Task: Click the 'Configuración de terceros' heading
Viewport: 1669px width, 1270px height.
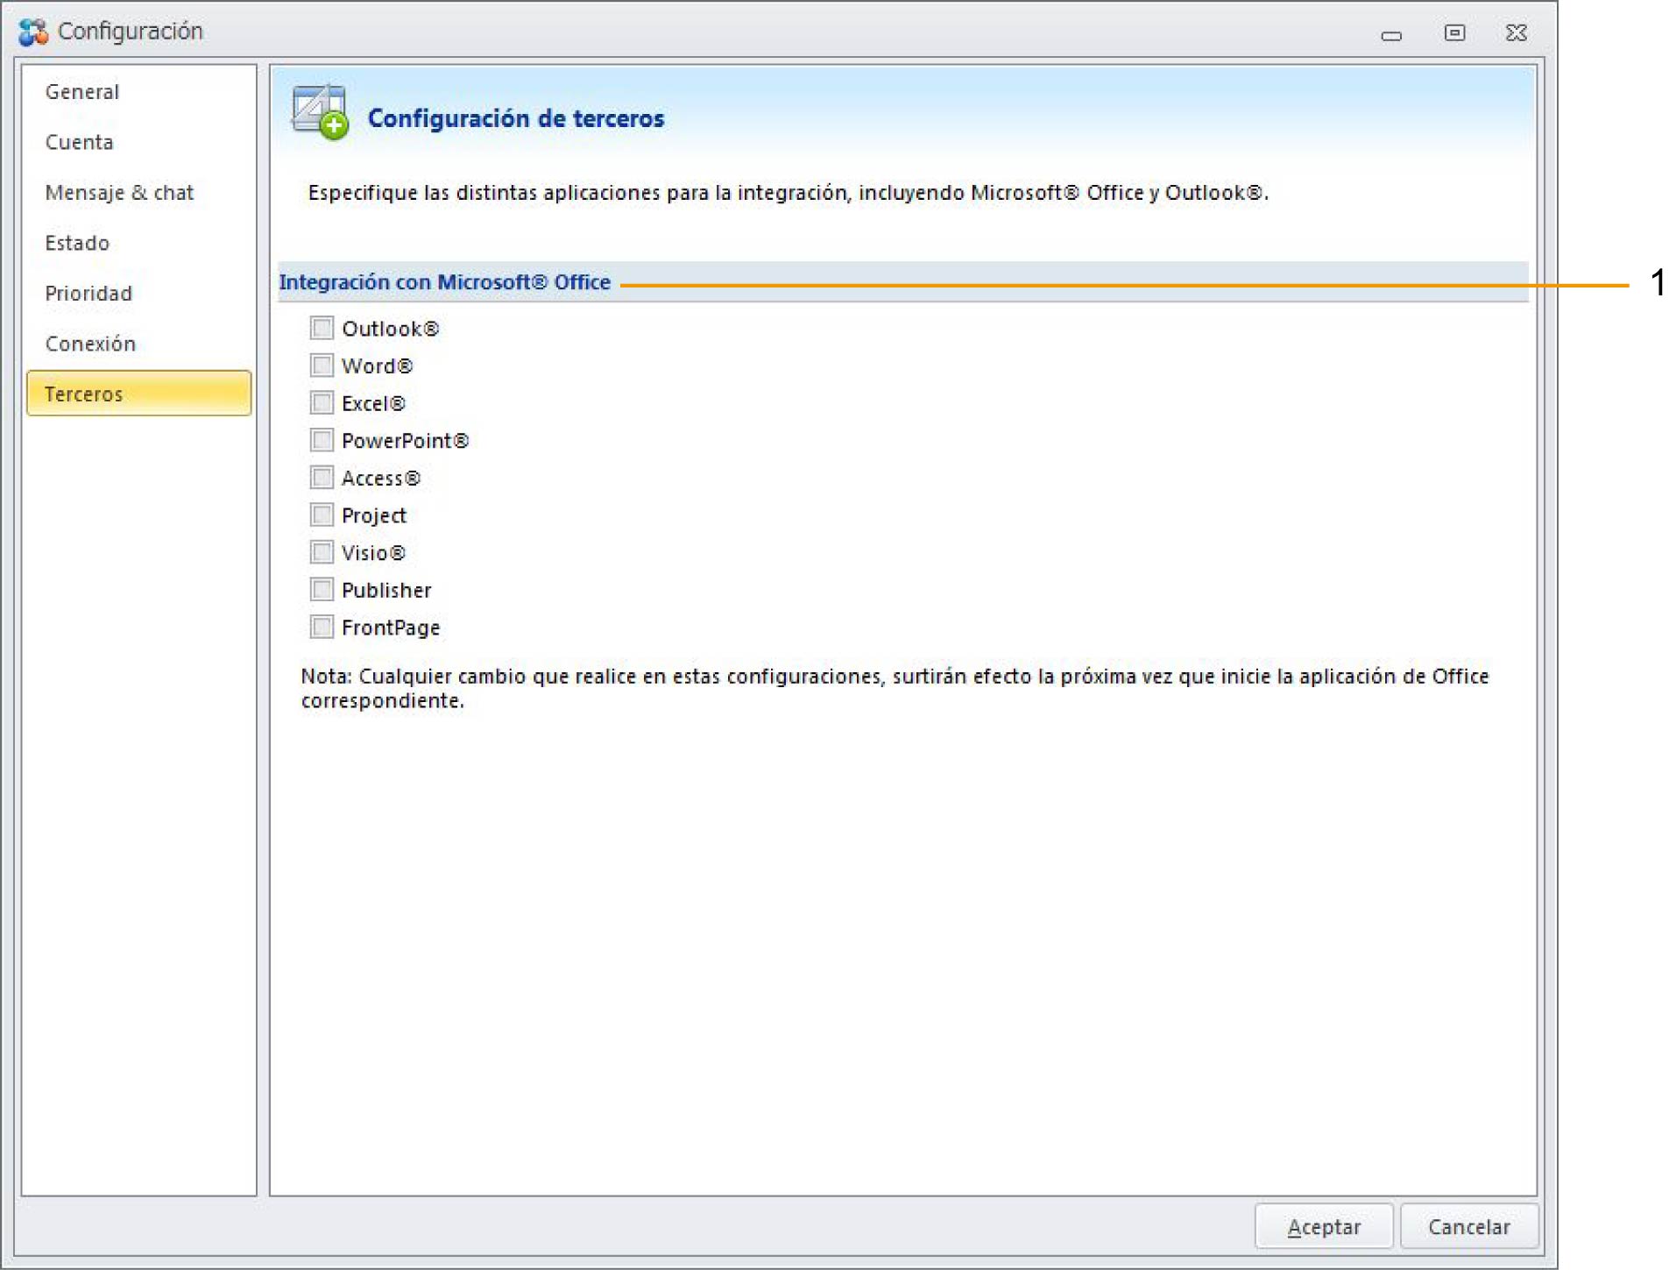Action: point(516,118)
